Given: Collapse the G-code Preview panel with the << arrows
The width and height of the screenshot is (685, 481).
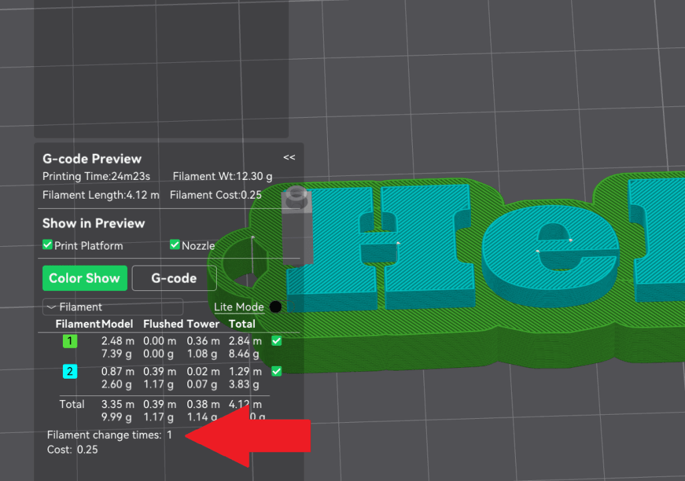Looking at the screenshot, I should [289, 158].
